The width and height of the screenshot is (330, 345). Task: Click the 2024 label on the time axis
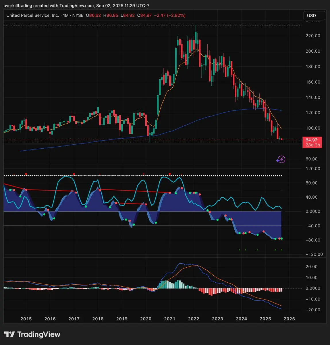[242, 319]
